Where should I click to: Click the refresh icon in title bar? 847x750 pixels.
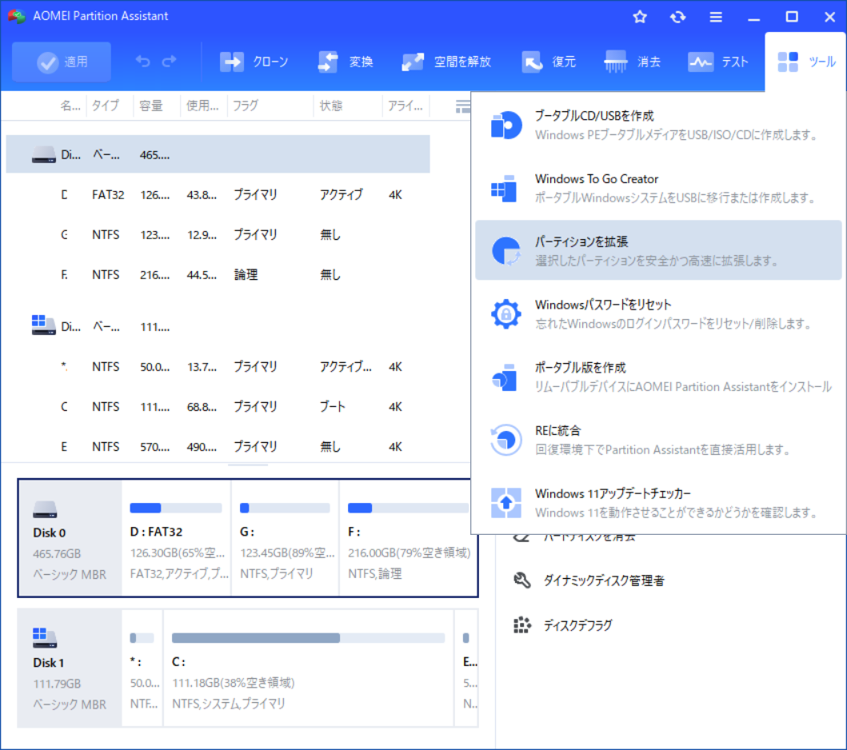(678, 17)
